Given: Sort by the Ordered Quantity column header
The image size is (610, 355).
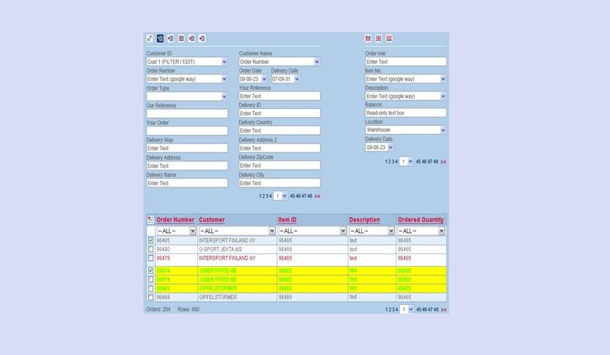Looking at the screenshot, I should [420, 220].
